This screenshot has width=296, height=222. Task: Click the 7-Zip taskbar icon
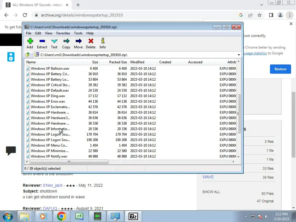tap(133, 216)
